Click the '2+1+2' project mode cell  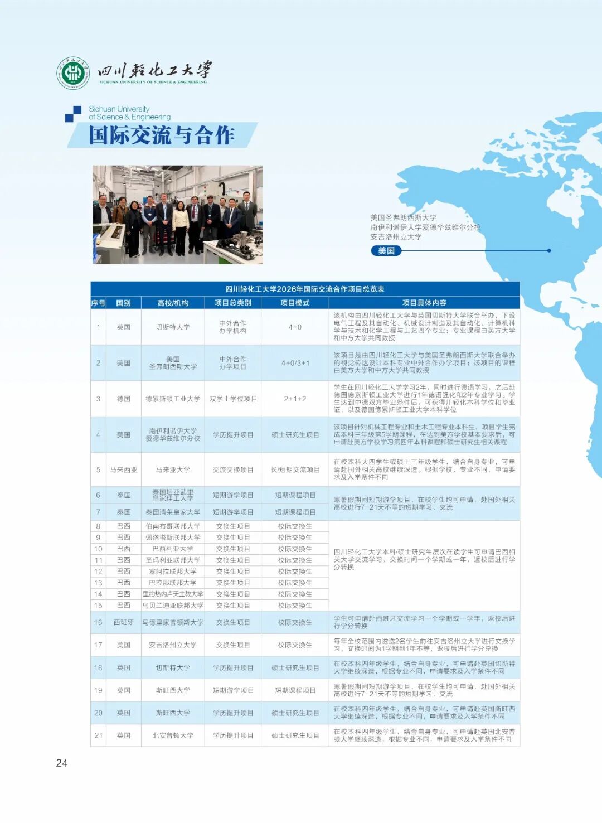[295, 399]
